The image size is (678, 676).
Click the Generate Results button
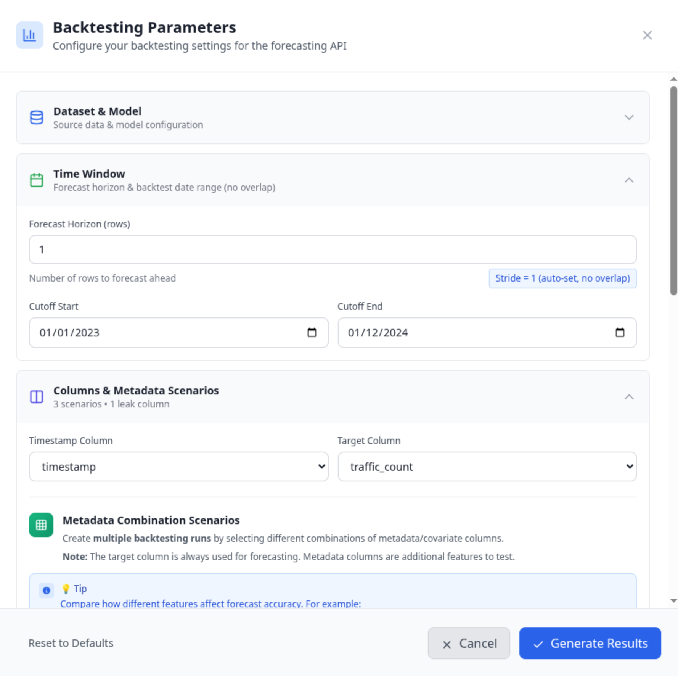[590, 643]
